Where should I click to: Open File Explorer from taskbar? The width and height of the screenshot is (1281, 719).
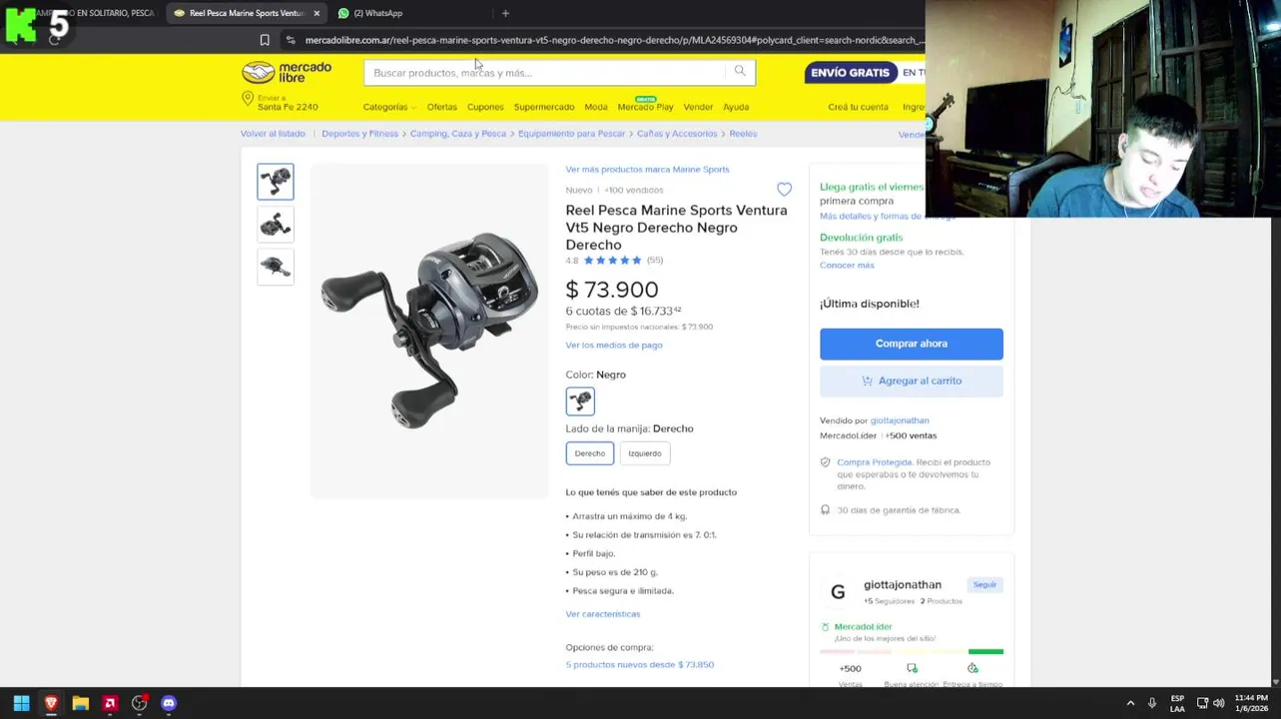pyautogui.click(x=81, y=703)
